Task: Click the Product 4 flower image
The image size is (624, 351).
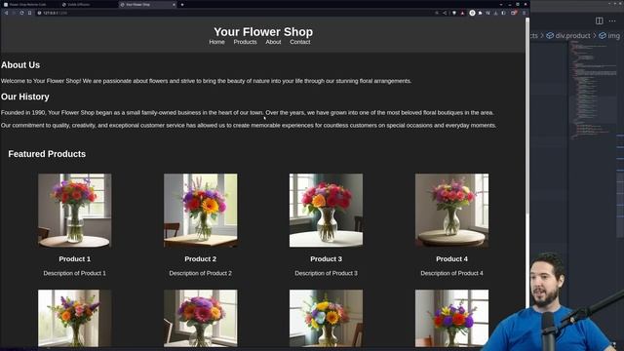Action: [x=451, y=211]
